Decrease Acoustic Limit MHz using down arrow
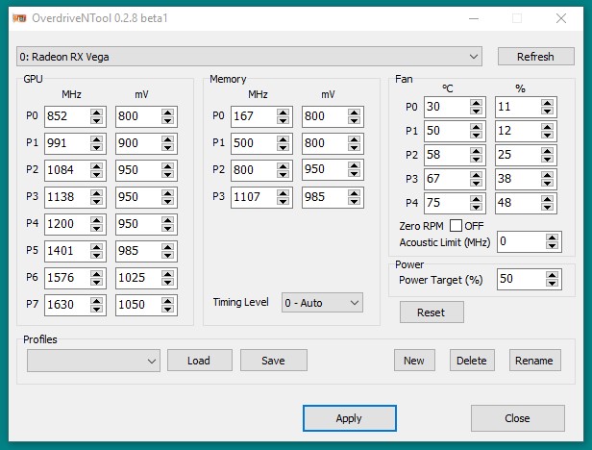Image resolution: width=592 pixels, height=450 pixels. [x=551, y=245]
